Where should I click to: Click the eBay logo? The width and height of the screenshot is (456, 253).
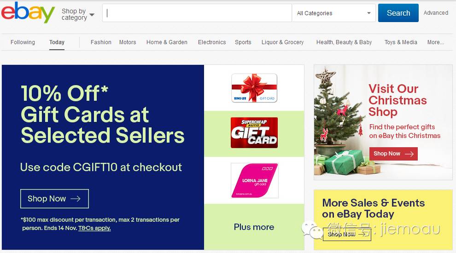click(x=28, y=12)
